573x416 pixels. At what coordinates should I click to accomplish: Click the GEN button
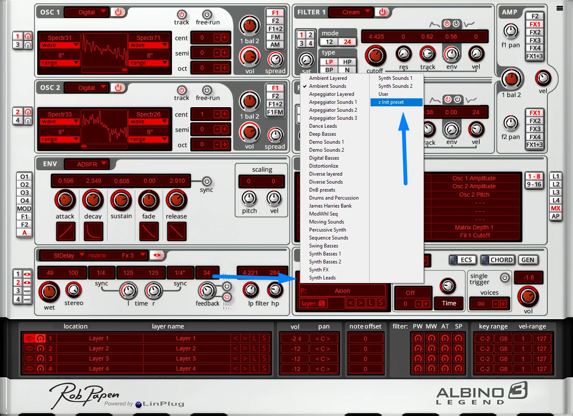pyautogui.click(x=528, y=260)
